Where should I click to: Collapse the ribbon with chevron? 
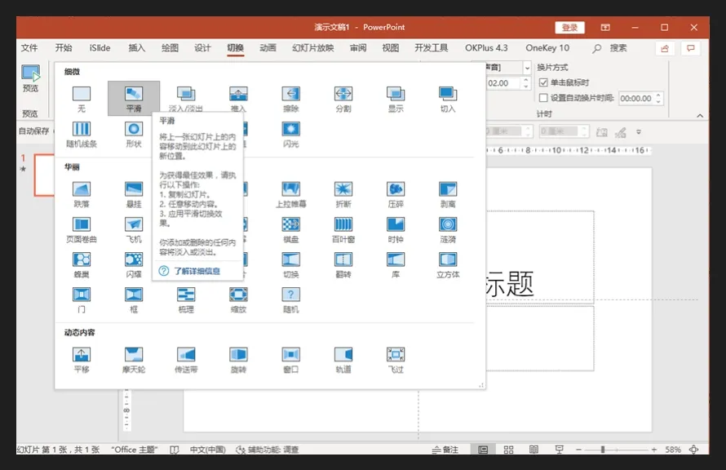pos(700,116)
